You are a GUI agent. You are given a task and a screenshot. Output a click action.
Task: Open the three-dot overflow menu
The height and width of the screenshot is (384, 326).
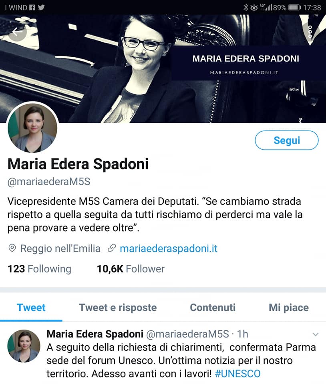coord(310,32)
